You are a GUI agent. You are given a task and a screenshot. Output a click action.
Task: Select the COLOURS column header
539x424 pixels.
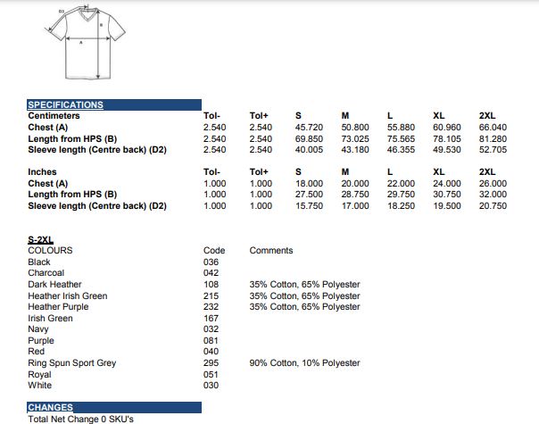click(50, 251)
